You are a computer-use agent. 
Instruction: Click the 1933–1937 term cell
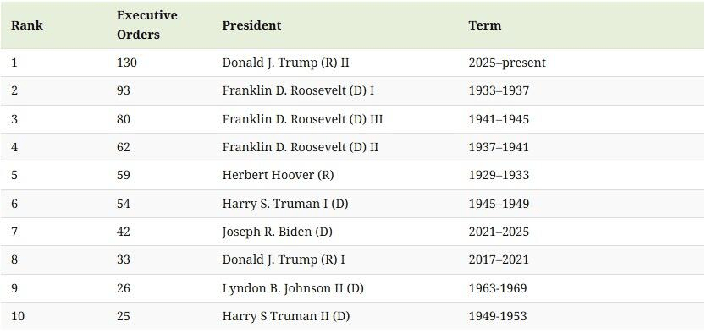[499, 90]
